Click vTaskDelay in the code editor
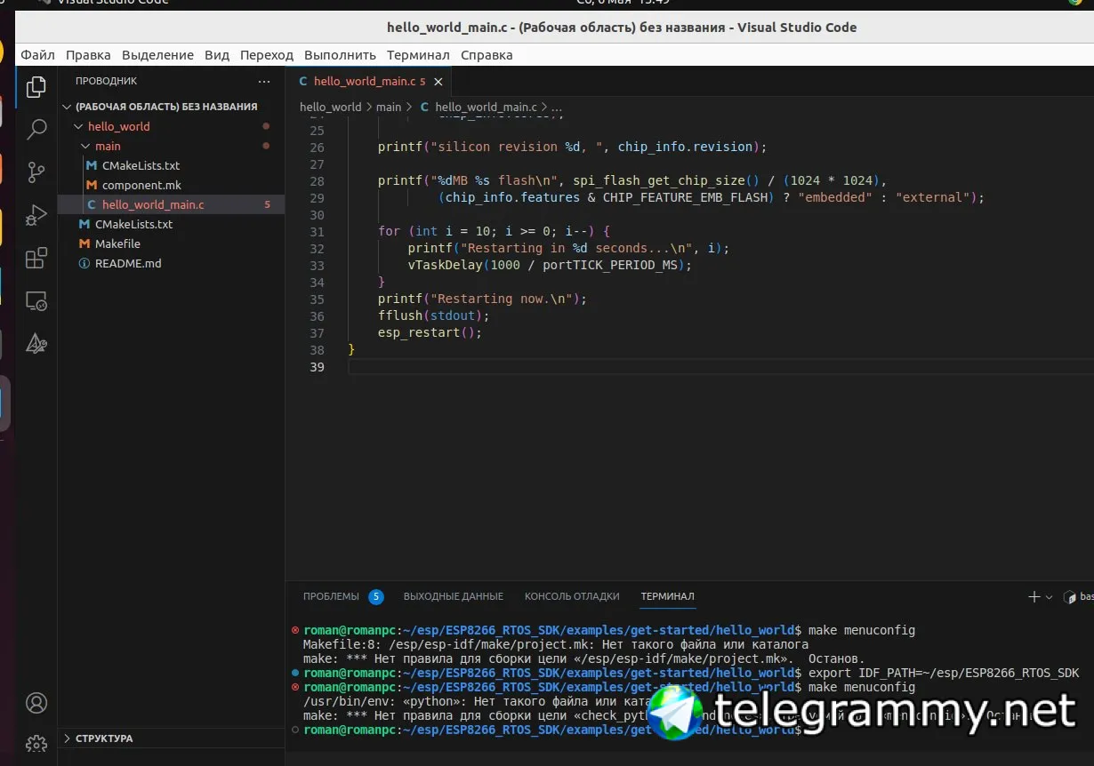This screenshot has height=766, width=1094. pos(446,265)
